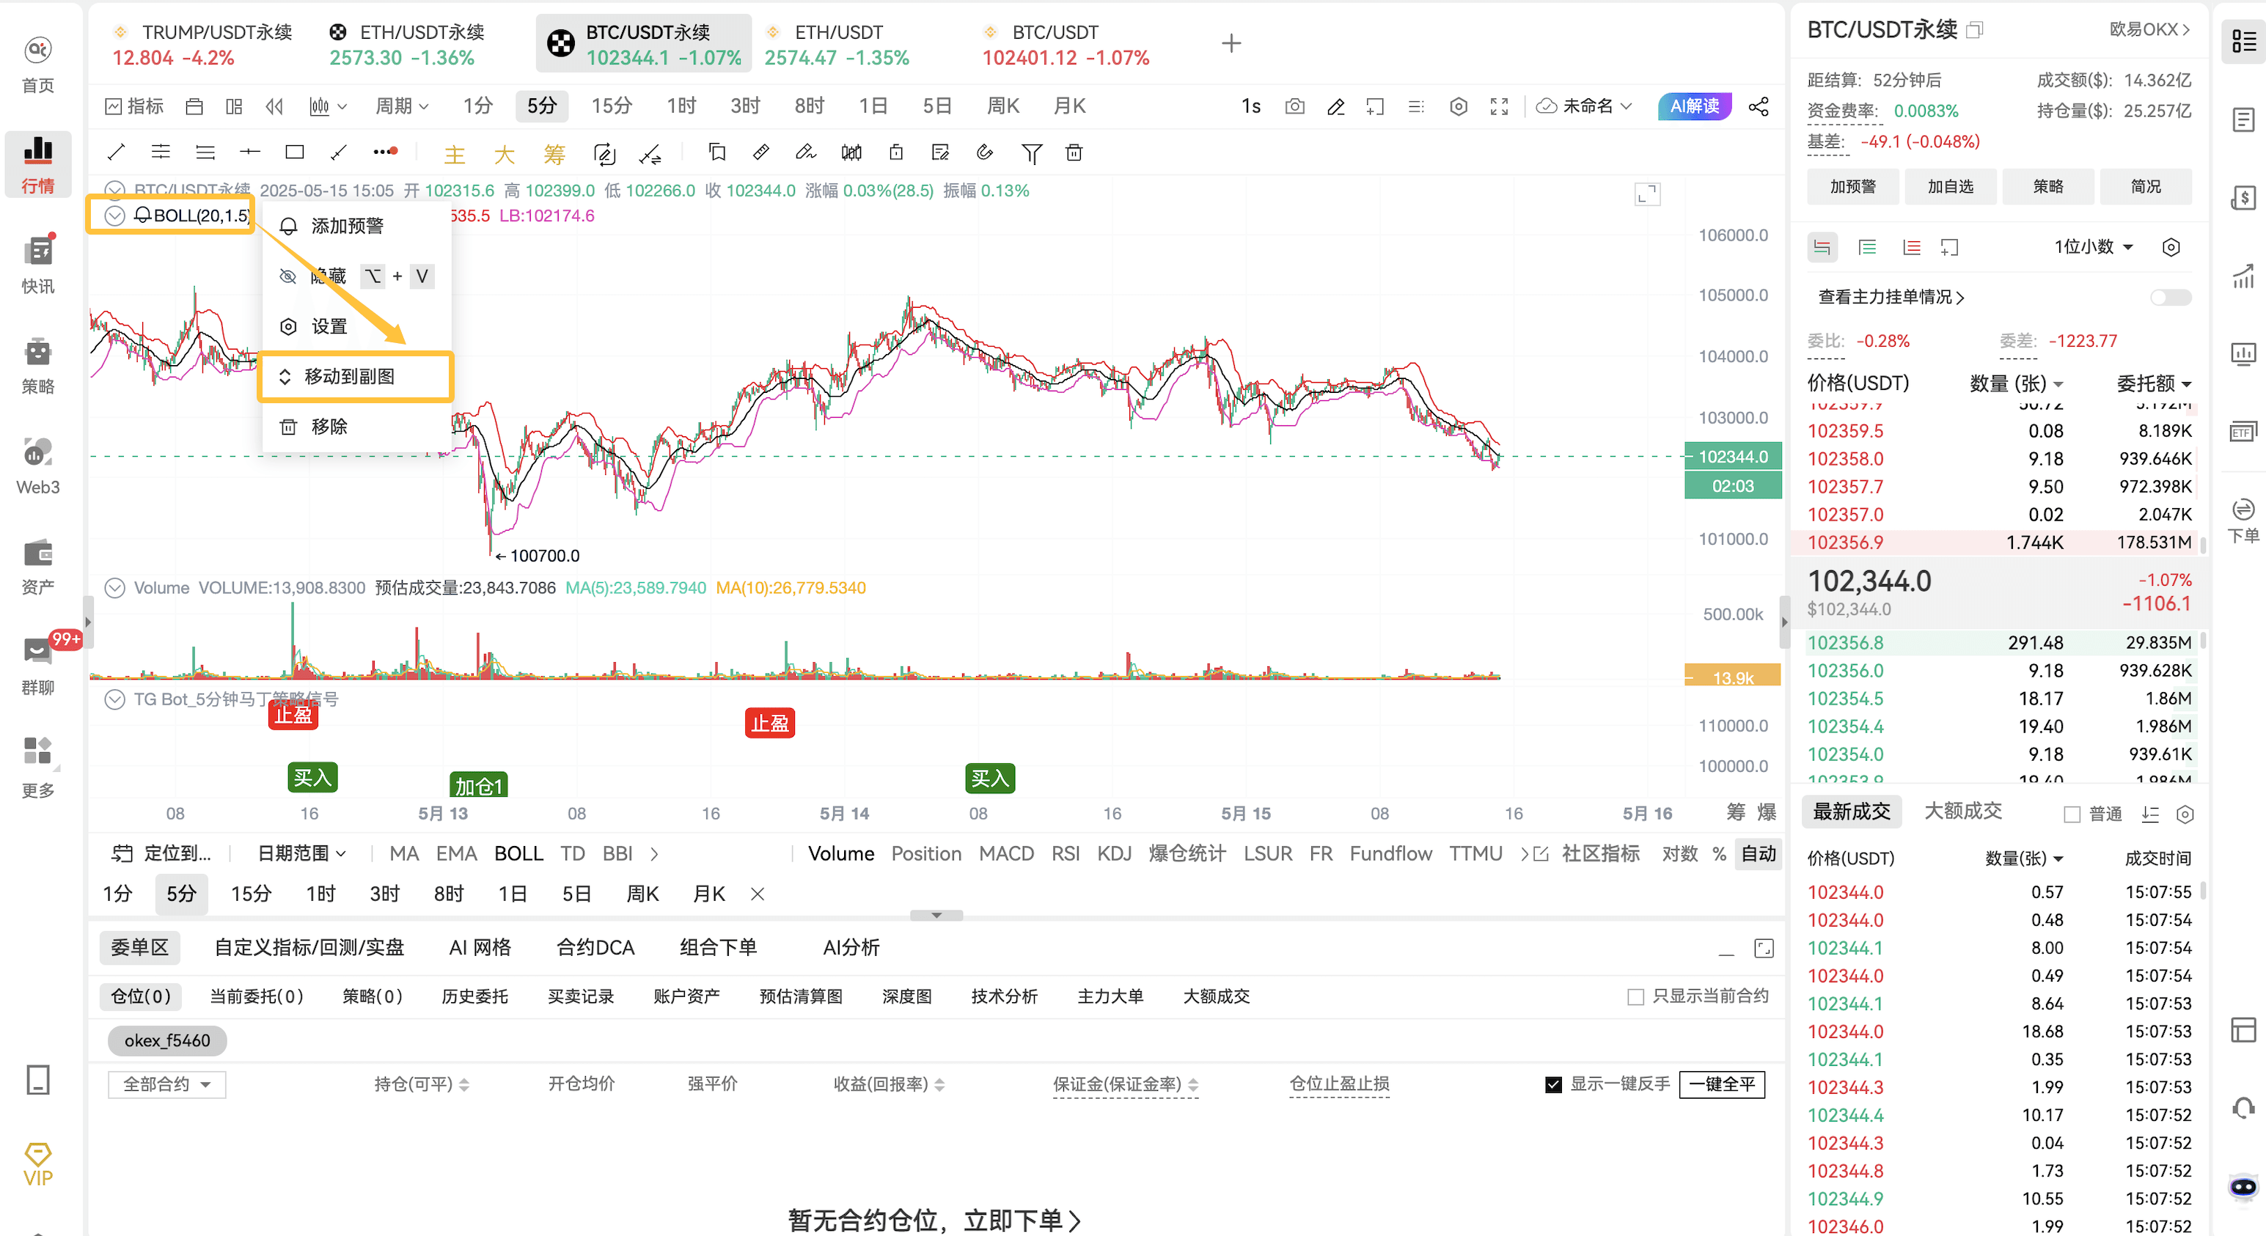2266x1236 pixels.
Task: Click the AI解读 button
Action: 1694,106
